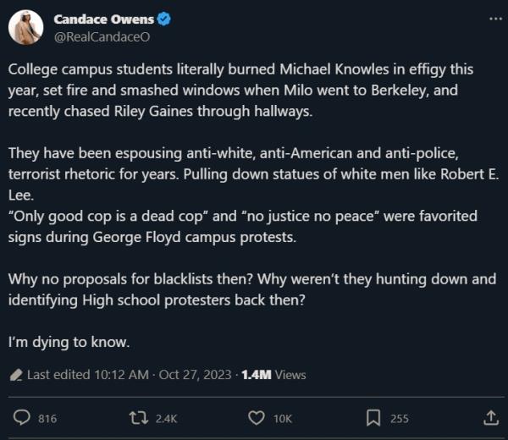Click the "I'm dying to know." line
508x440 pixels.
click(x=69, y=342)
